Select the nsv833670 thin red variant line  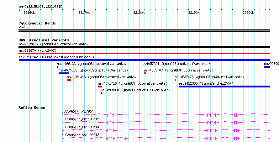pyautogui.click(x=144, y=53)
